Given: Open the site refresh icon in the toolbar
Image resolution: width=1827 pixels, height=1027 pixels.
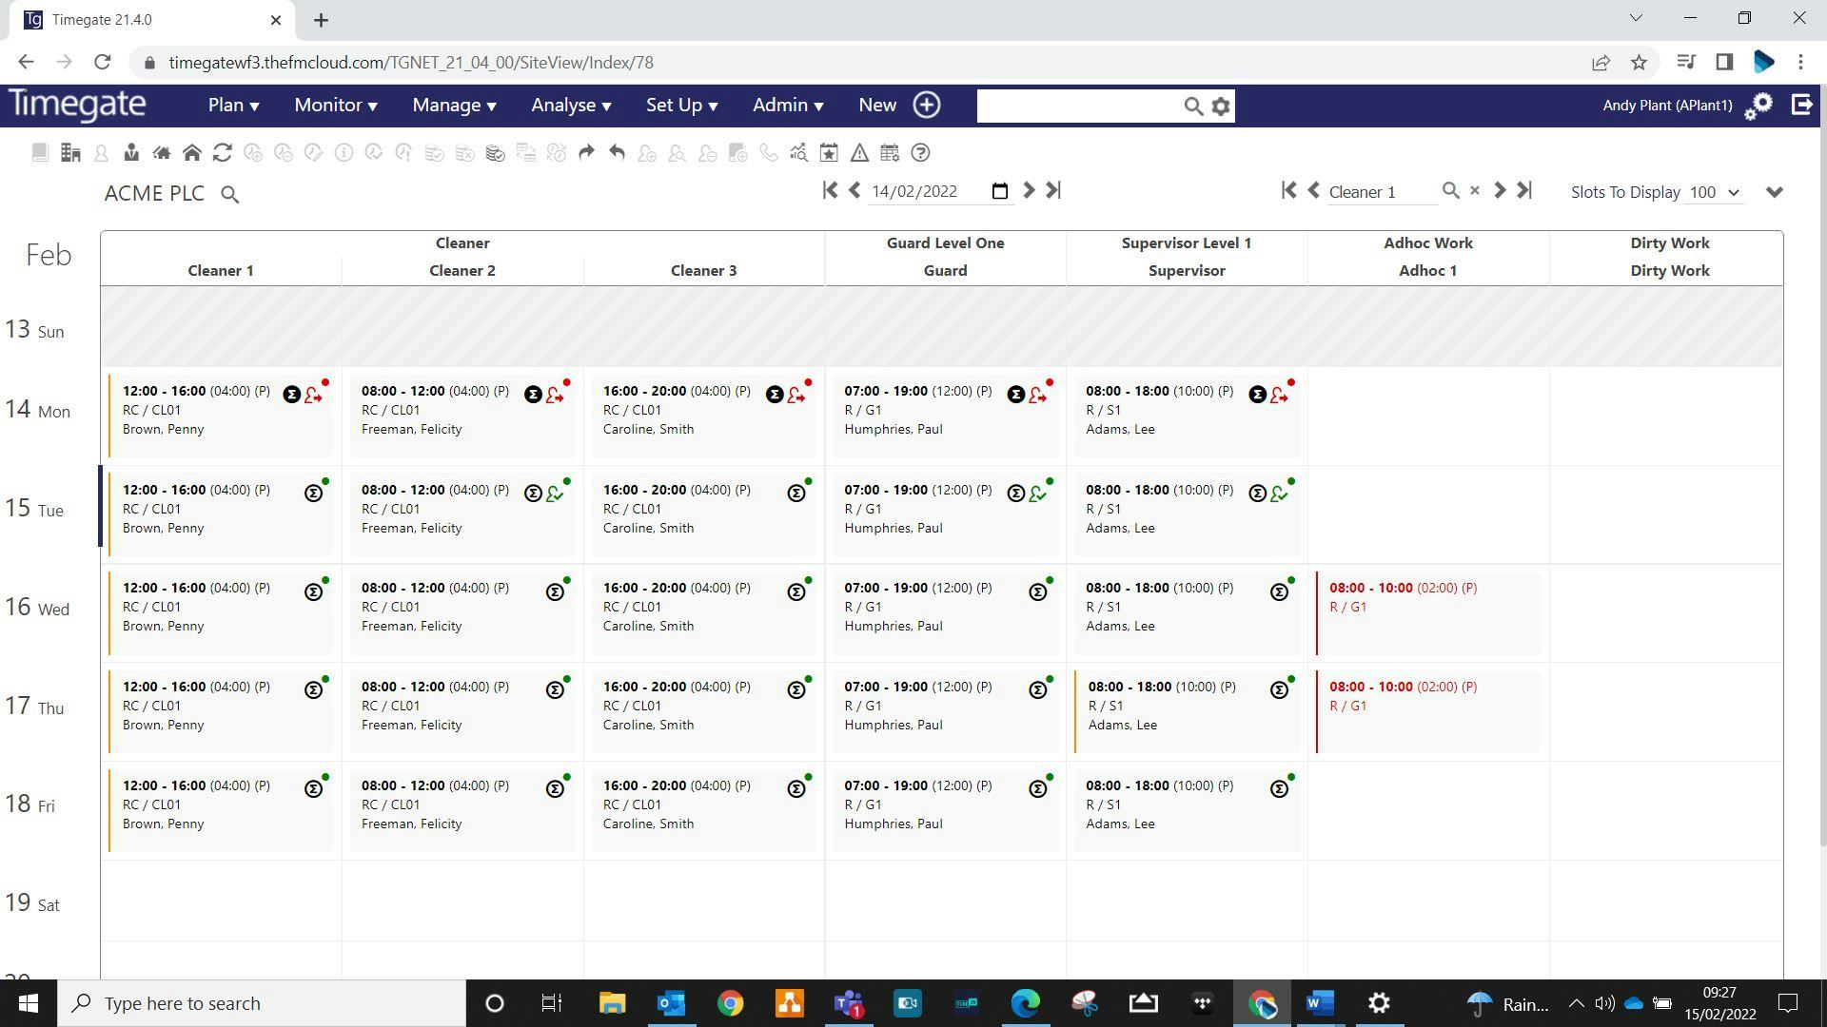Looking at the screenshot, I should coord(224,152).
